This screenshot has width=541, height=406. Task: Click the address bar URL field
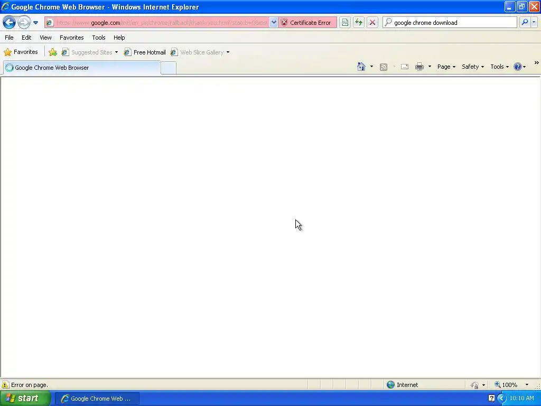tap(162, 22)
